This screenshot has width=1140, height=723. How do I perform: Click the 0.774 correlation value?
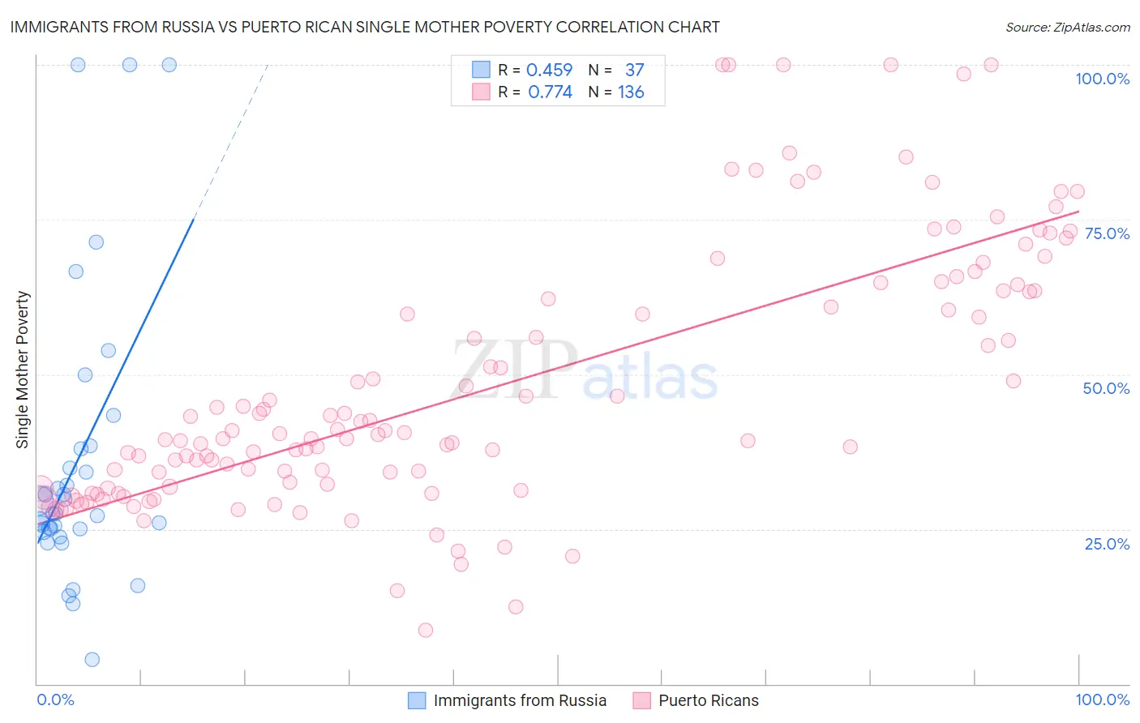550,92
